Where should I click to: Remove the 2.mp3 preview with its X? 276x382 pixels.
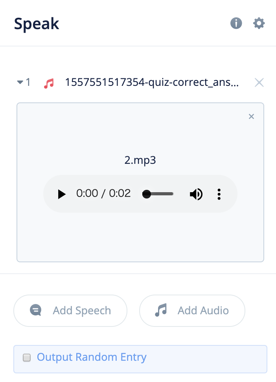pyautogui.click(x=251, y=116)
